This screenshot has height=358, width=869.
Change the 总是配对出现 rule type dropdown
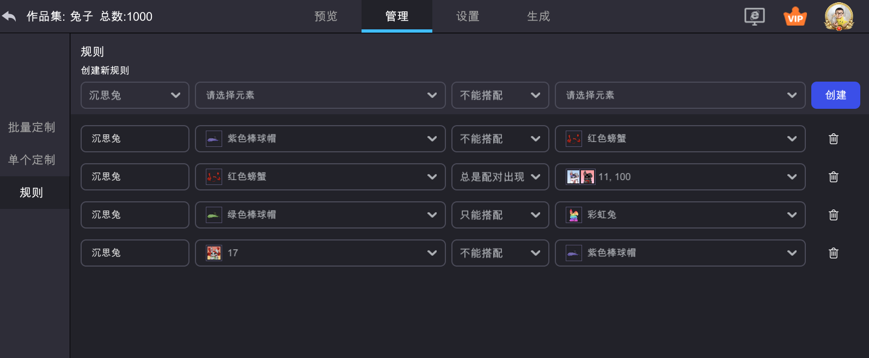click(x=500, y=177)
